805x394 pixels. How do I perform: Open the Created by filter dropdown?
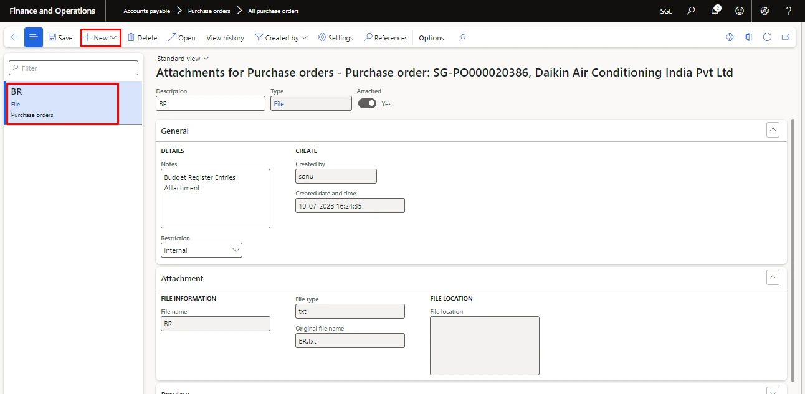(x=281, y=38)
